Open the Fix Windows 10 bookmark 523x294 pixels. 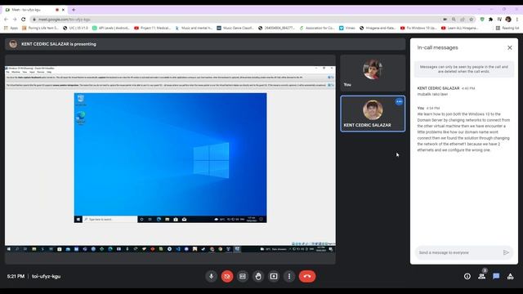point(418,28)
